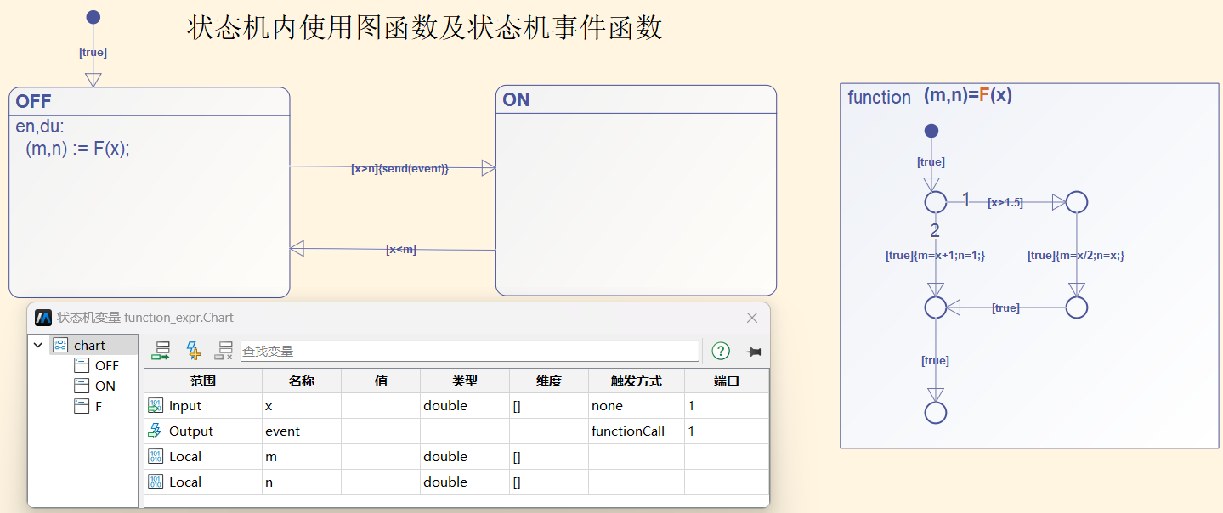Image resolution: width=1223 pixels, height=513 pixels.
Task: Select F function in the tree
Action: pyautogui.click(x=99, y=407)
